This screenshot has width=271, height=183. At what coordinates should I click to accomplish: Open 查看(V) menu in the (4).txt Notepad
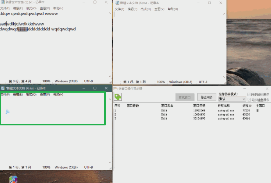click(x=45, y=95)
